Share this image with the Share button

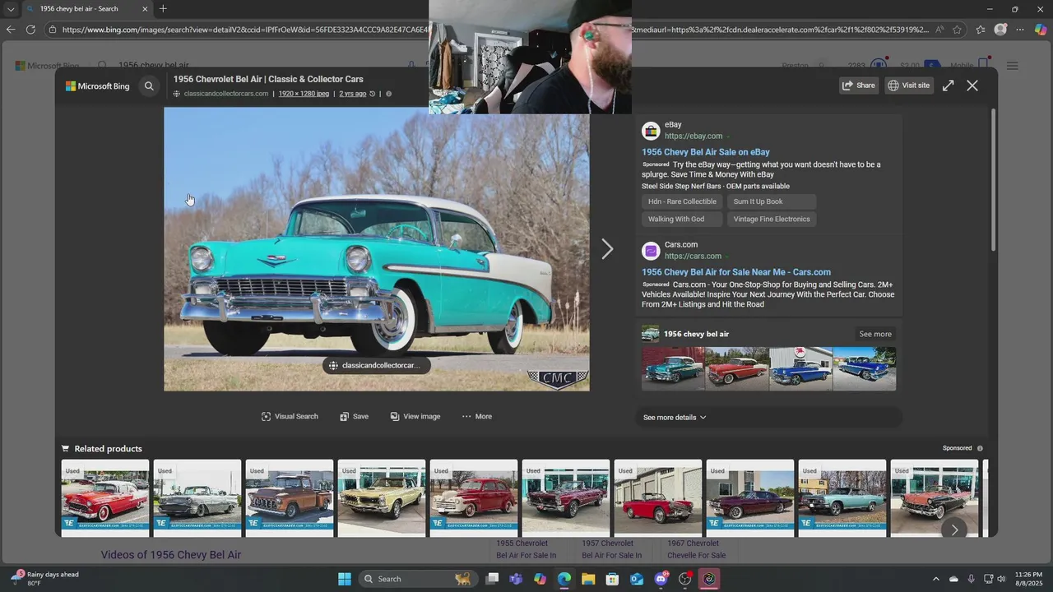click(x=858, y=86)
